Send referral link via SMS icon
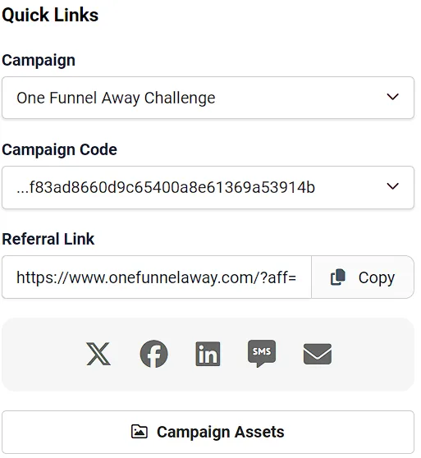 pyautogui.click(x=262, y=354)
